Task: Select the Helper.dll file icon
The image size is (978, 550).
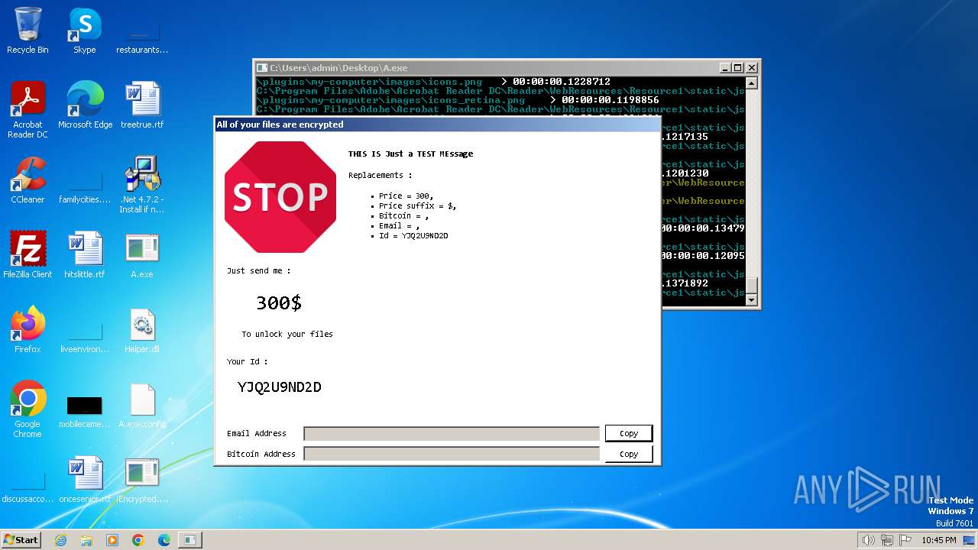Action: [x=142, y=330]
